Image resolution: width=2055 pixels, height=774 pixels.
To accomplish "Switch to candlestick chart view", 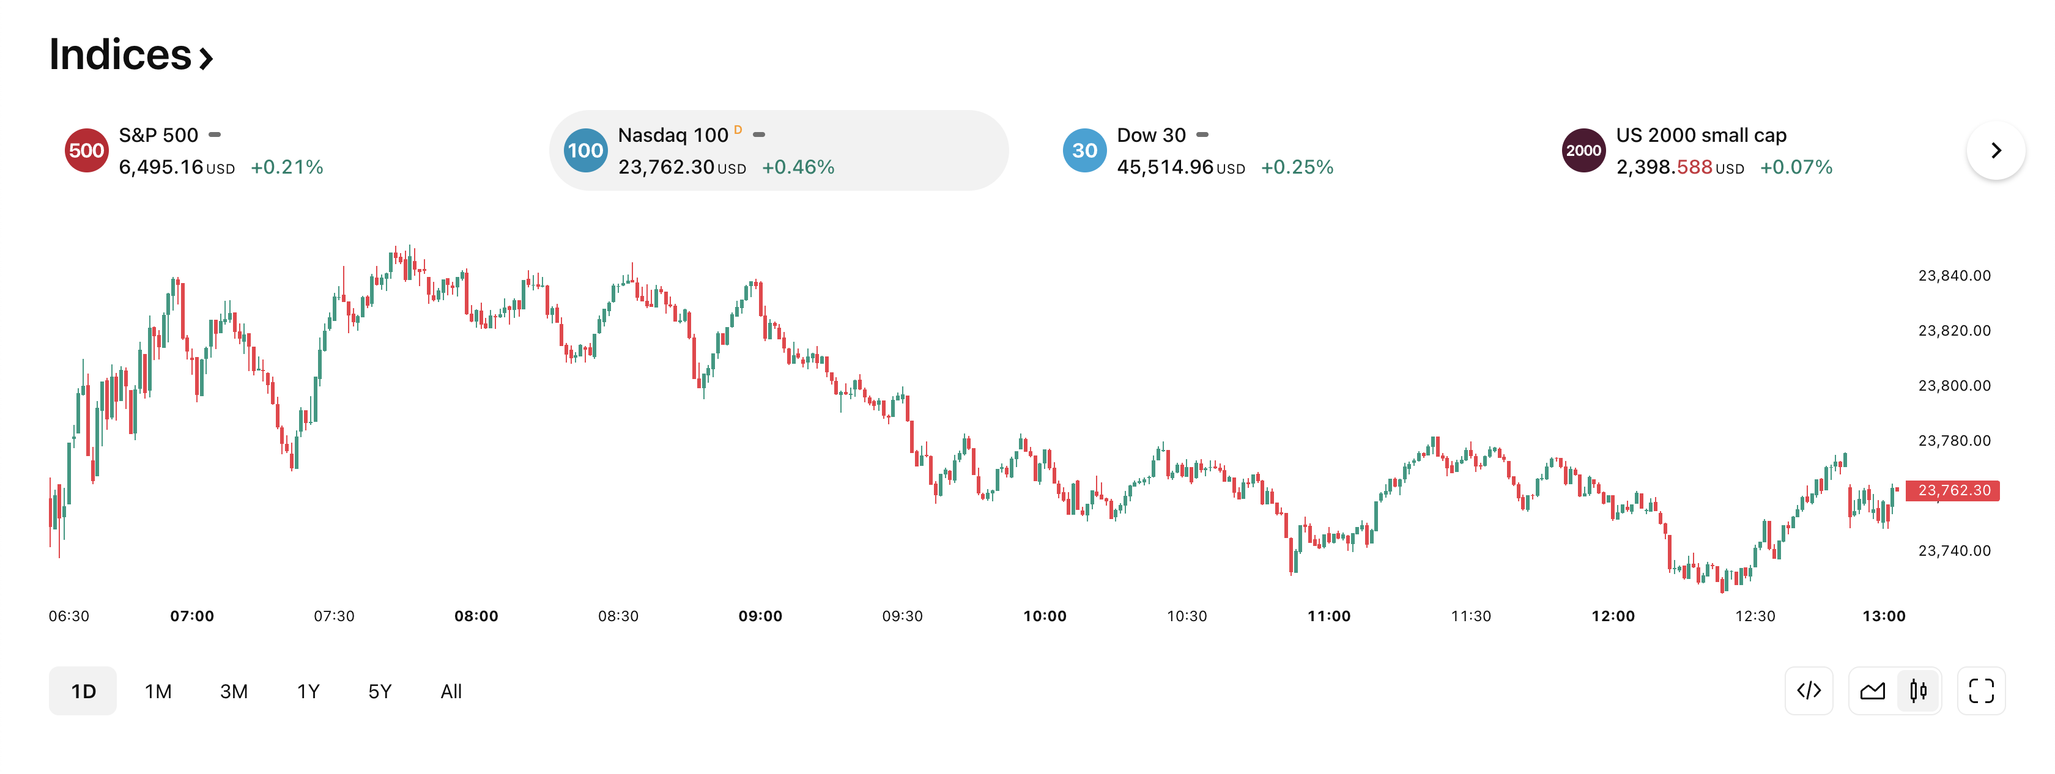I will pyautogui.click(x=1919, y=690).
